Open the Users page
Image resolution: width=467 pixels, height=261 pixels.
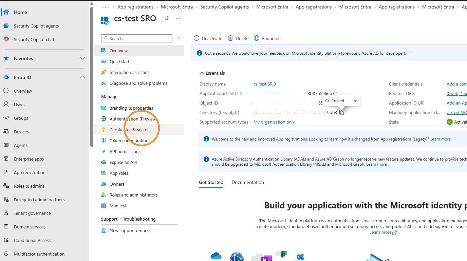(x=19, y=105)
